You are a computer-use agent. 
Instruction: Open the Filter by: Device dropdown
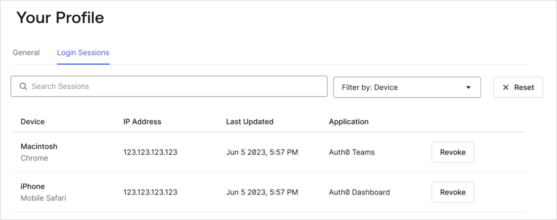pyautogui.click(x=407, y=87)
